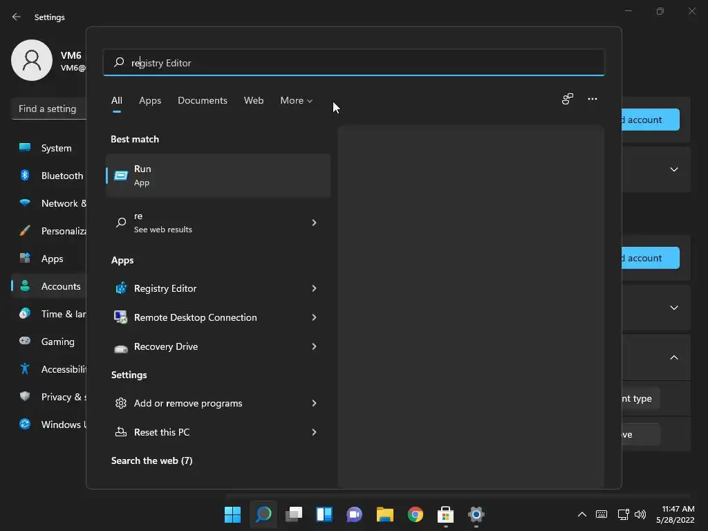Open System in Settings sidebar

coord(49,148)
